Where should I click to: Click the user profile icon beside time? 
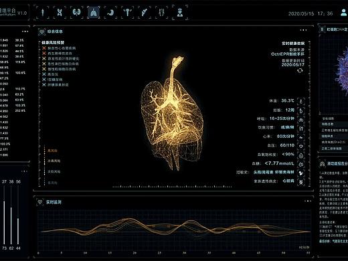tap(343, 12)
